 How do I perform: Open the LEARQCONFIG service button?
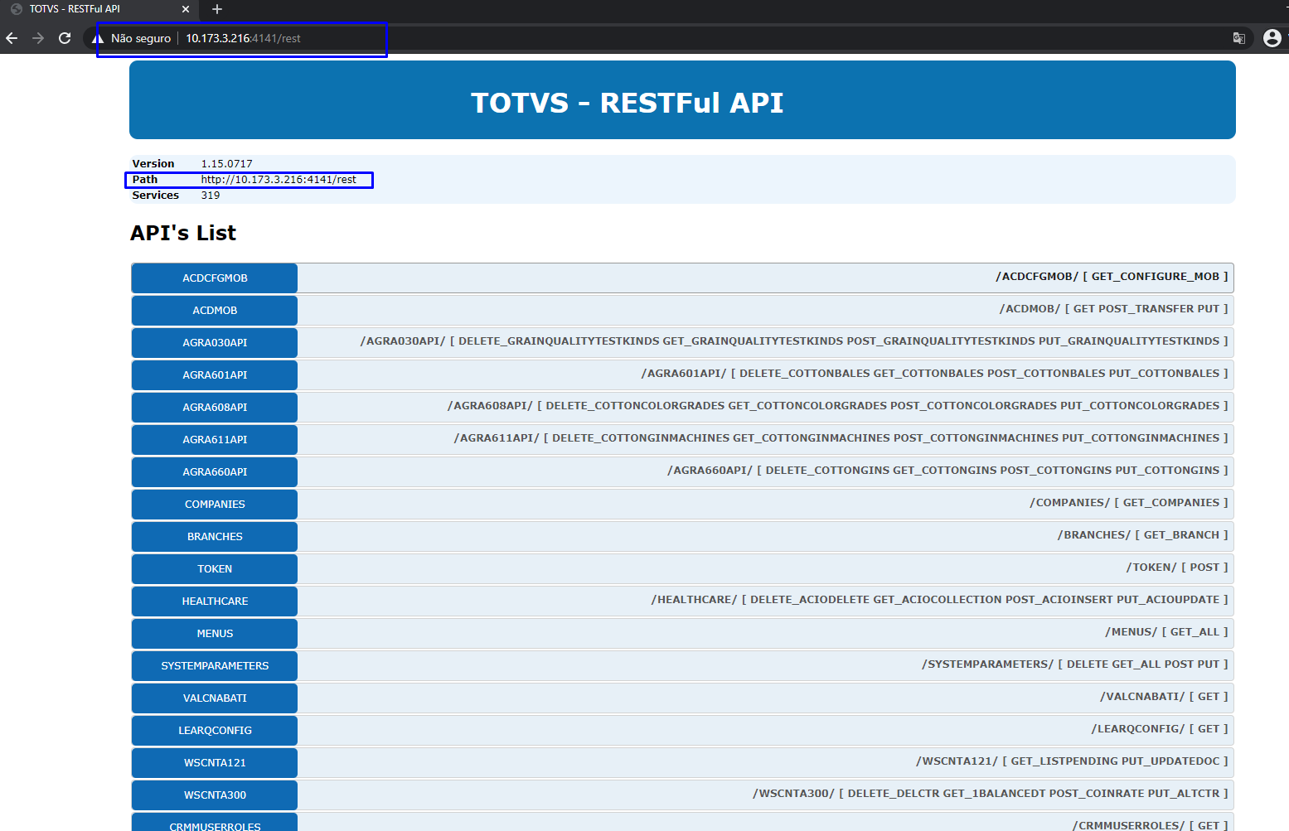[x=215, y=731]
